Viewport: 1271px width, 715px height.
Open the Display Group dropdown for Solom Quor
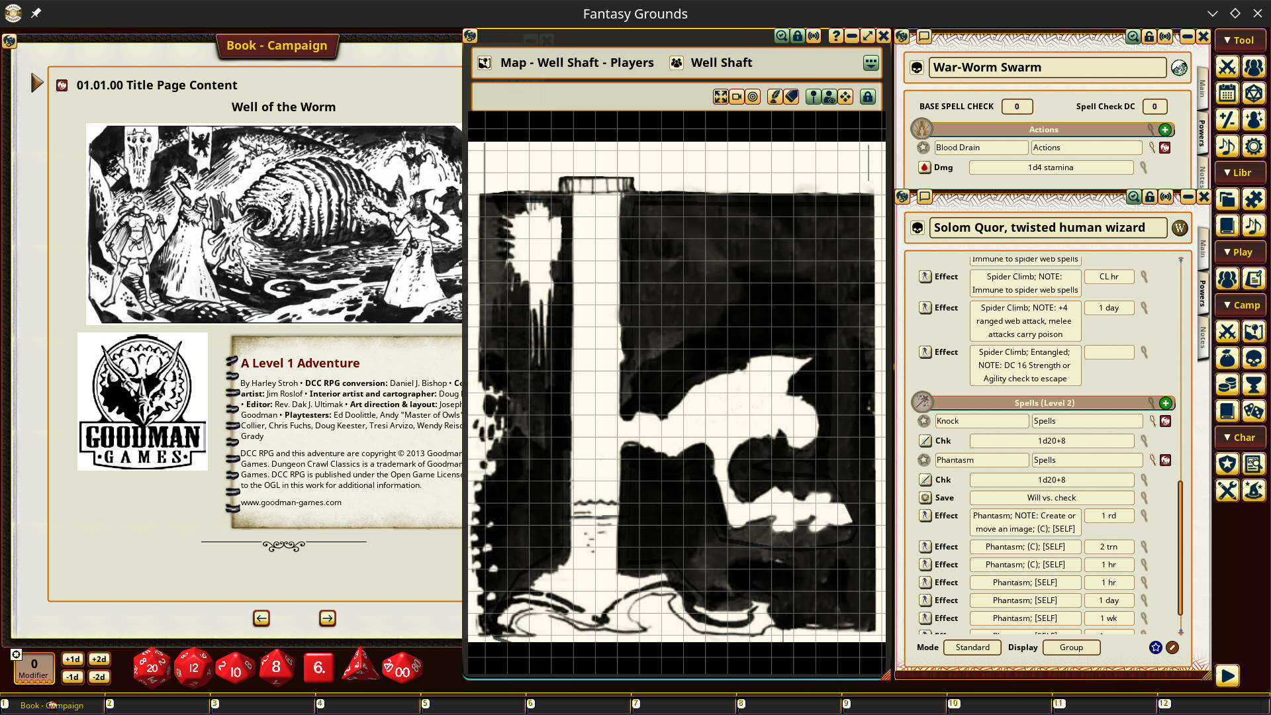coord(1071,647)
